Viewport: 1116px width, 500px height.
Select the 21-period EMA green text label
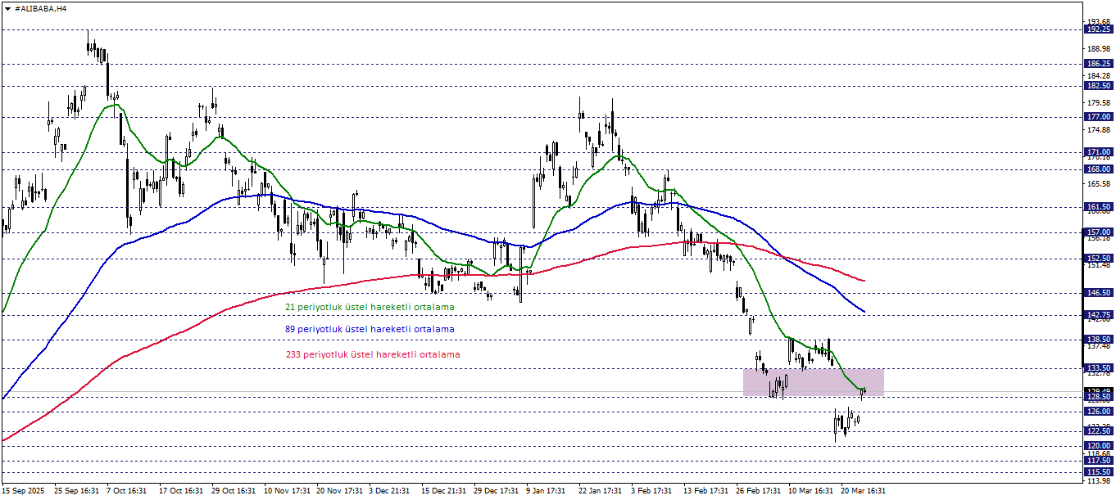pyautogui.click(x=369, y=307)
